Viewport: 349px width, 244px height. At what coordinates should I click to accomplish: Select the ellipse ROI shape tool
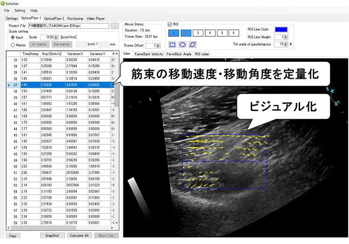point(182,45)
